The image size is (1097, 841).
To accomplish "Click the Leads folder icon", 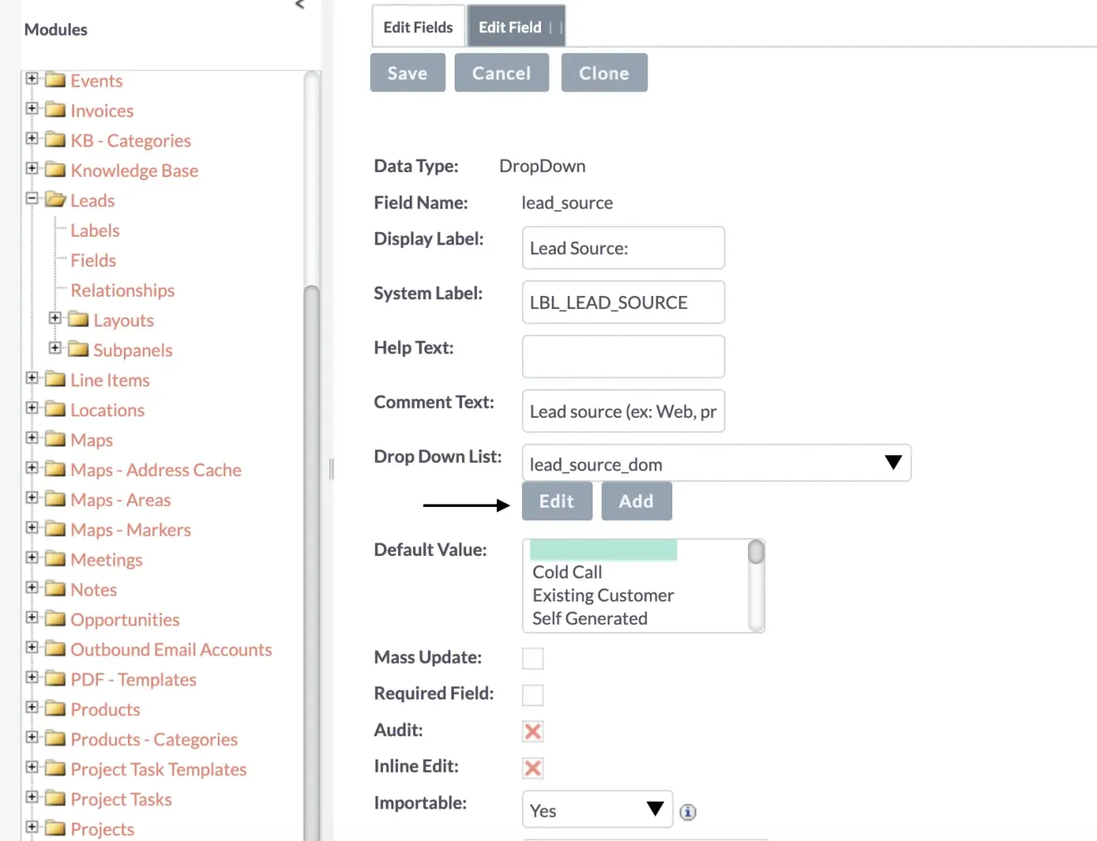I will click(x=54, y=199).
